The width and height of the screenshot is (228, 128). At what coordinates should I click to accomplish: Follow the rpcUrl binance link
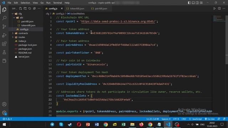pos(118,21)
